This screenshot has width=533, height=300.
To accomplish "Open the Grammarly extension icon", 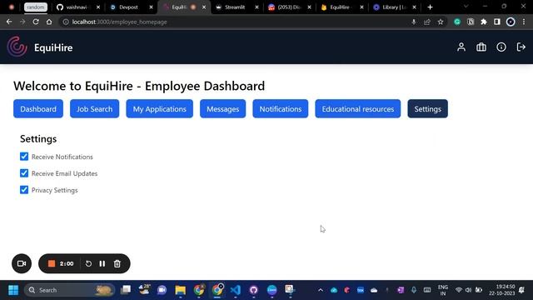I will pyautogui.click(x=457, y=22).
